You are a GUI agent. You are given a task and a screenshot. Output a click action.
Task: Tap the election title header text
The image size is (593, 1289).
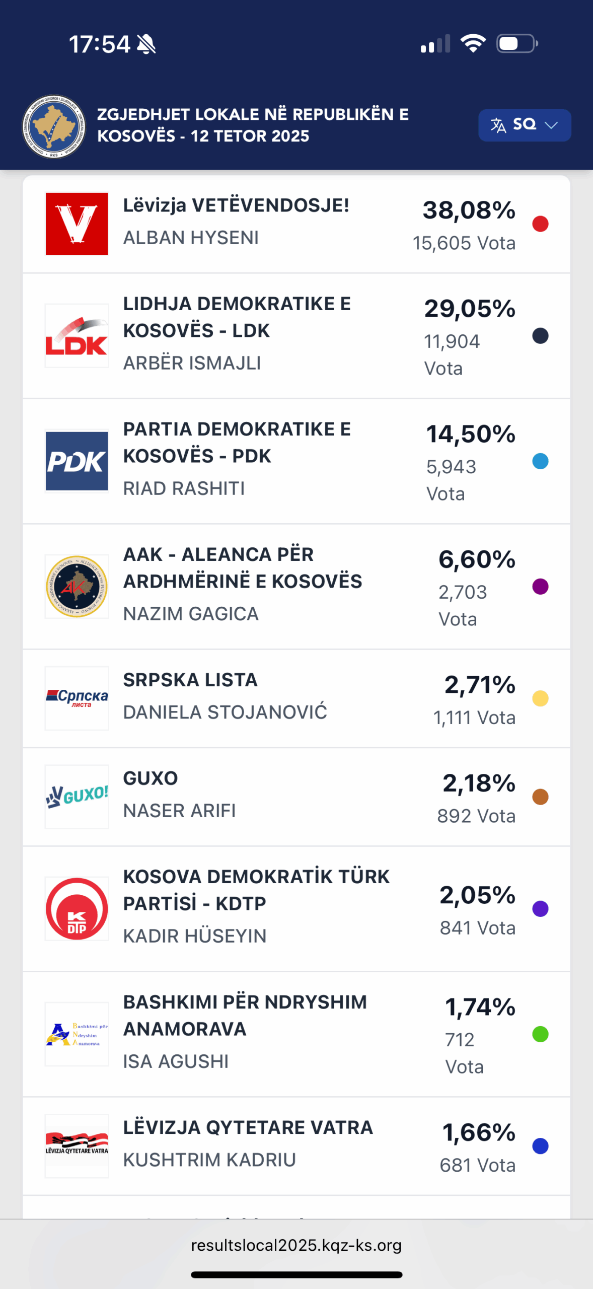[x=253, y=125]
